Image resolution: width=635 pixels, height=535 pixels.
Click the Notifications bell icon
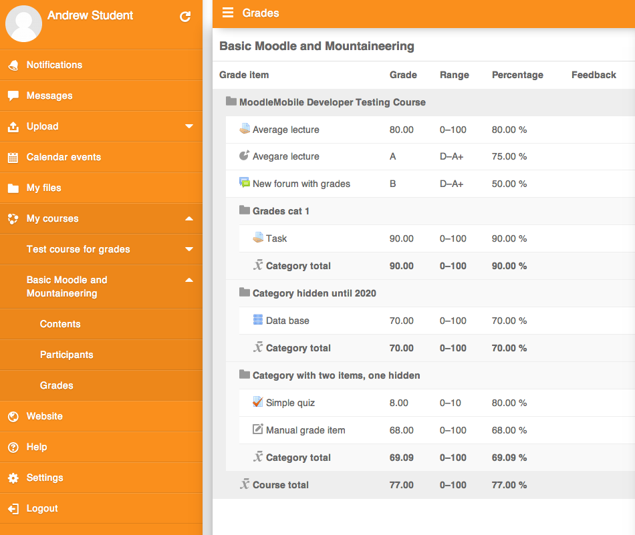[x=13, y=65]
